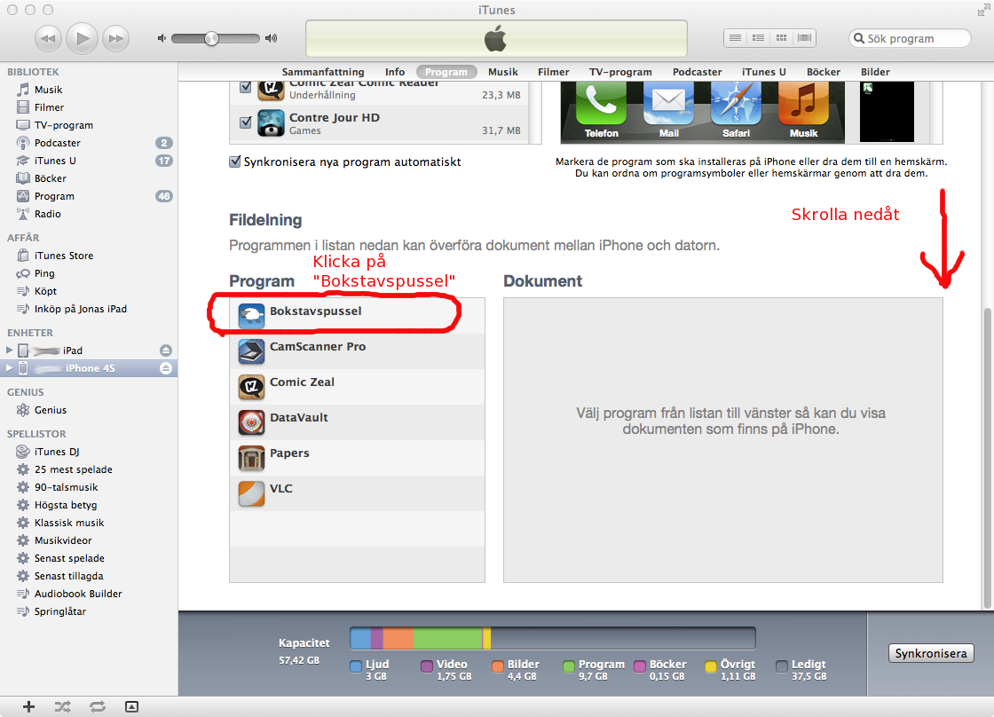Open the Bilder tab

(x=875, y=72)
